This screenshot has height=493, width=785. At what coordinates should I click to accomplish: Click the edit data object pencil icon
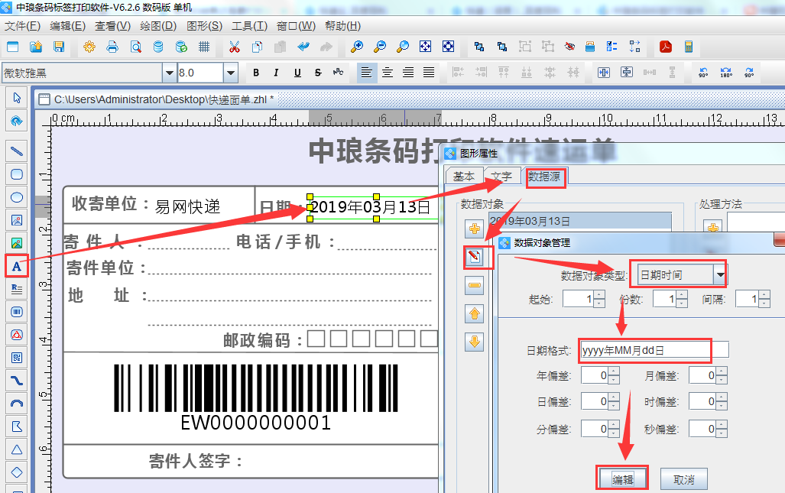coord(475,258)
